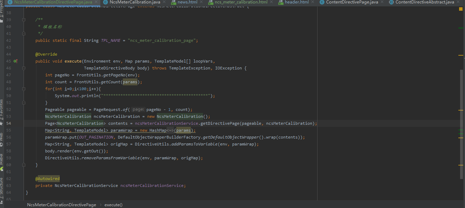Image resolution: width=465 pixels, height=208 pixels.
Task: Open the Web tool window
Action: point(1,139)
